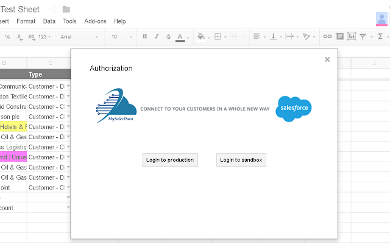Click the Login to sandbox button
This screenshot has width=390, height=243.
(241, 160)
